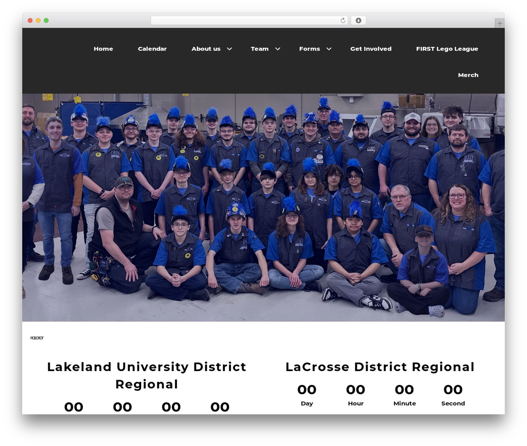Click the yellow minimize window button
The width and height of the screenshot is (527, 446).
[38, 21]
